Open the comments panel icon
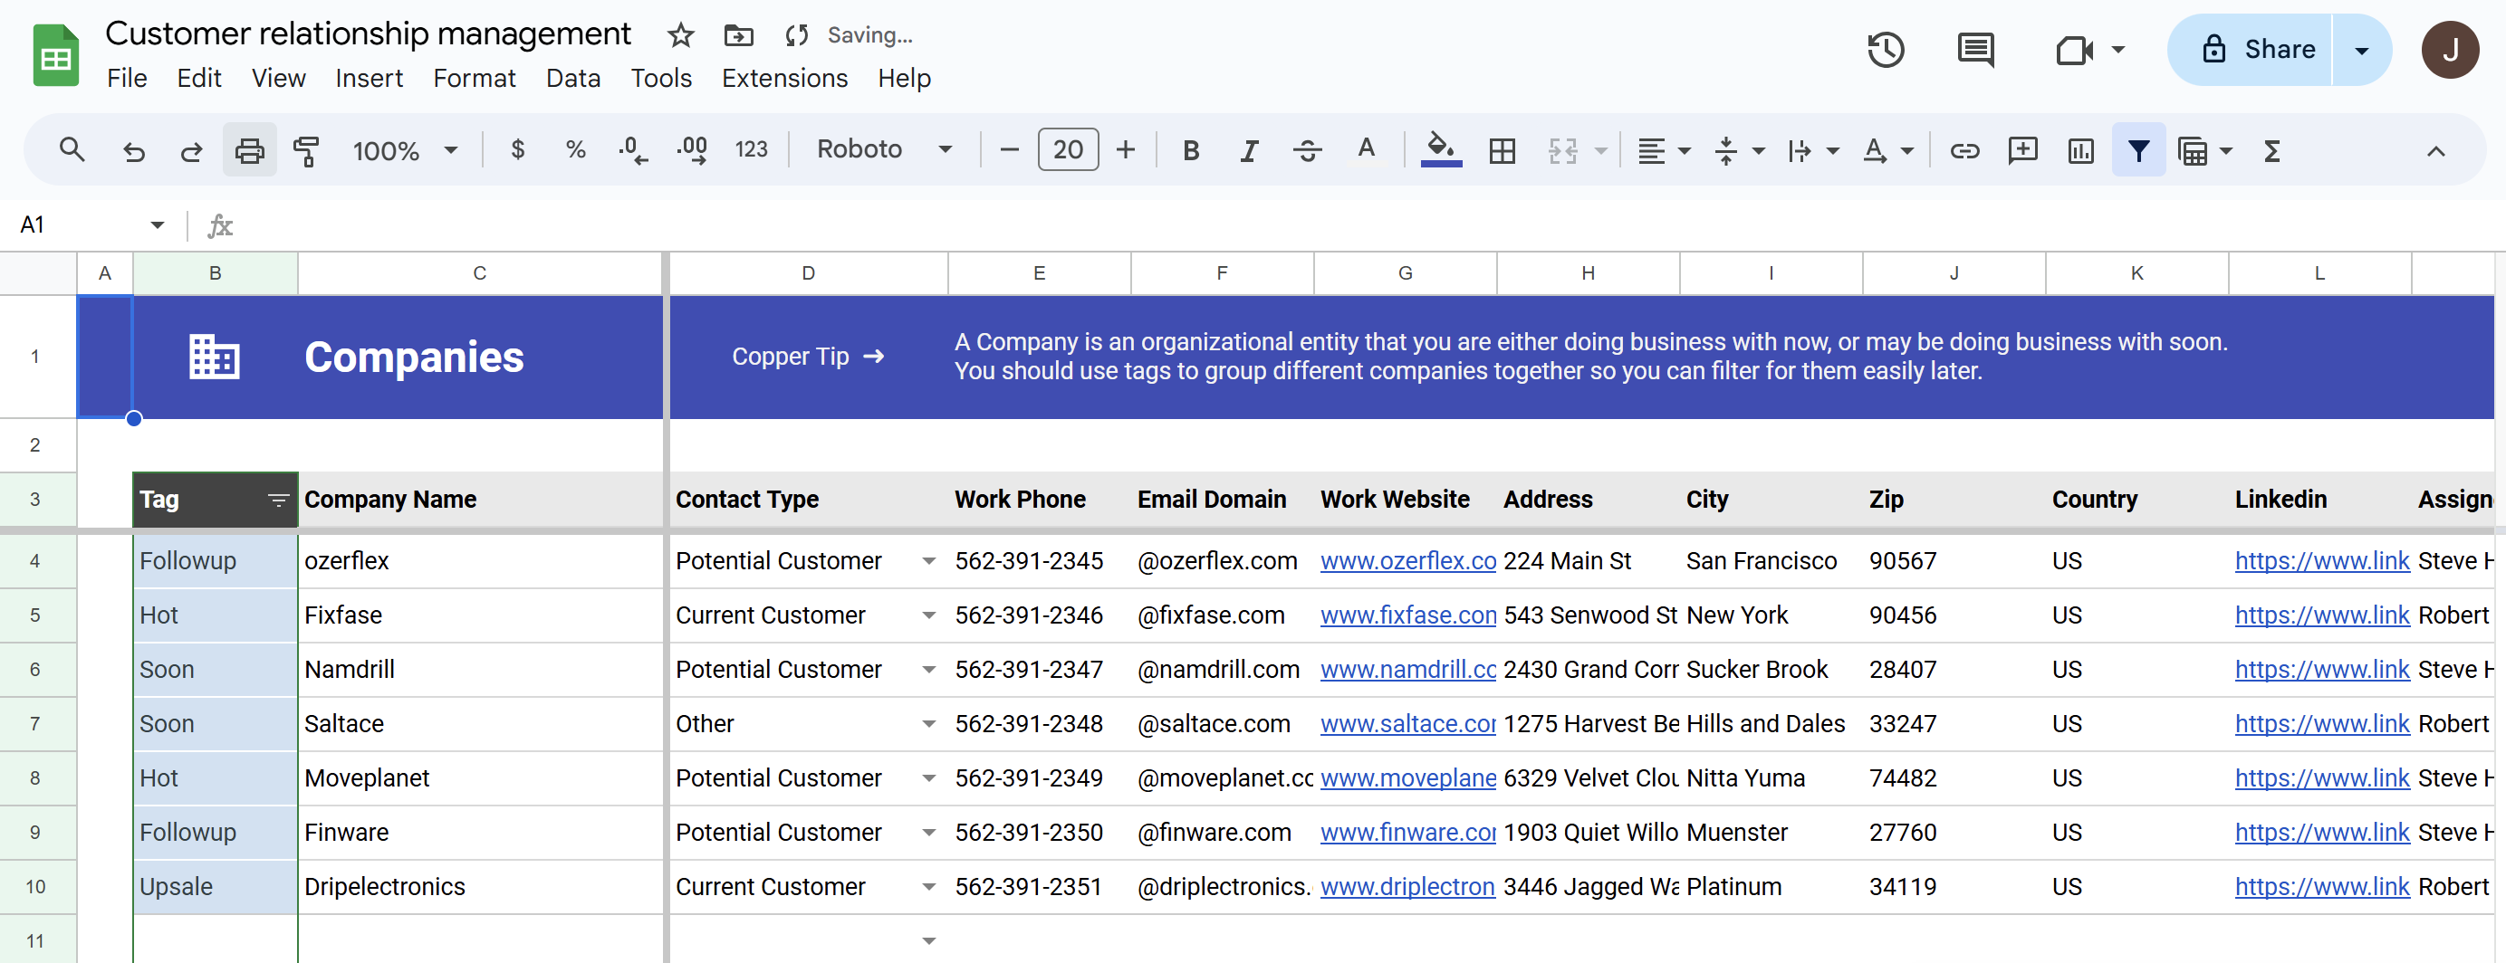 (x=1975, y=50)
